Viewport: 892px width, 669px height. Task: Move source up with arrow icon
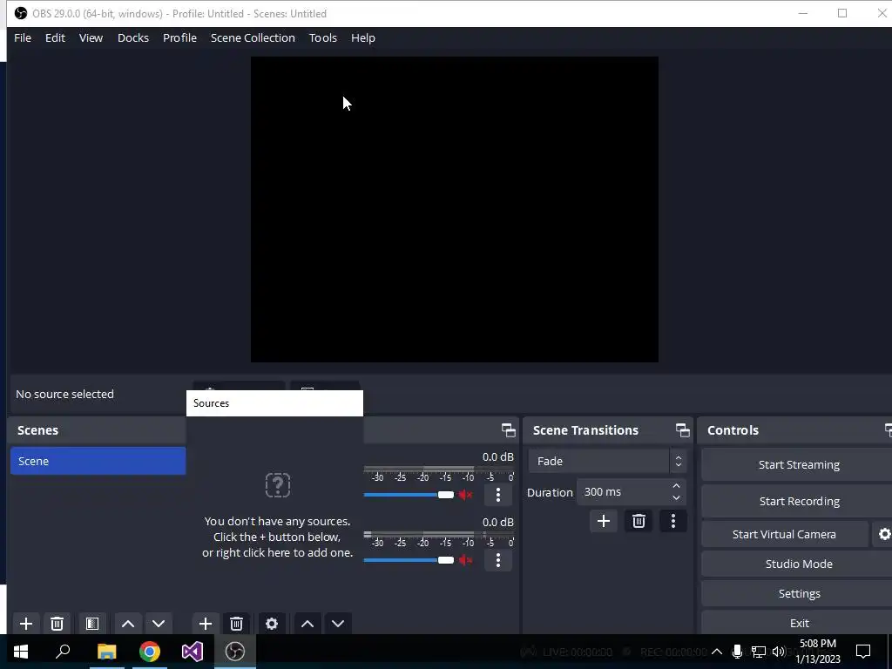307,624
